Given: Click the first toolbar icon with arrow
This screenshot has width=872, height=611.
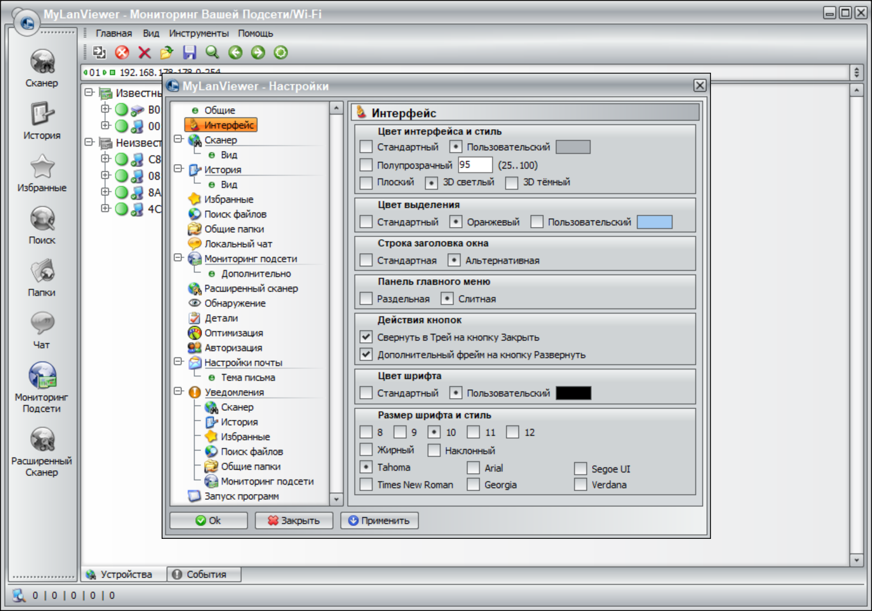Looking at the screenshot, I should [99, 52].
